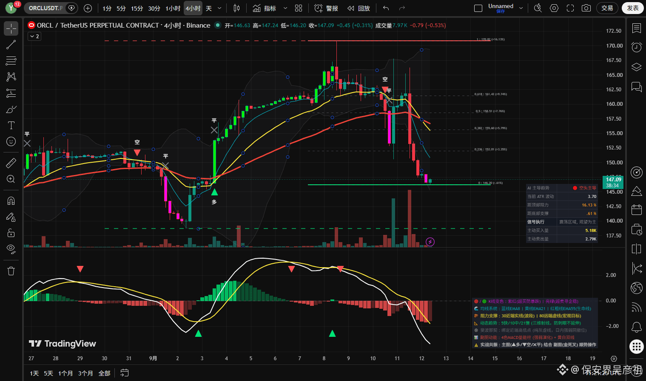Viewport: 646px width, 381px height.
Task: Open the Unnamed layout dropdown arrow
Action: tap(521, 8)
